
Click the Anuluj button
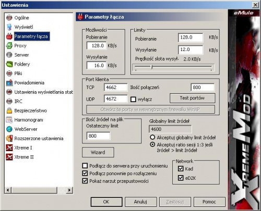[x=140, y=202]
